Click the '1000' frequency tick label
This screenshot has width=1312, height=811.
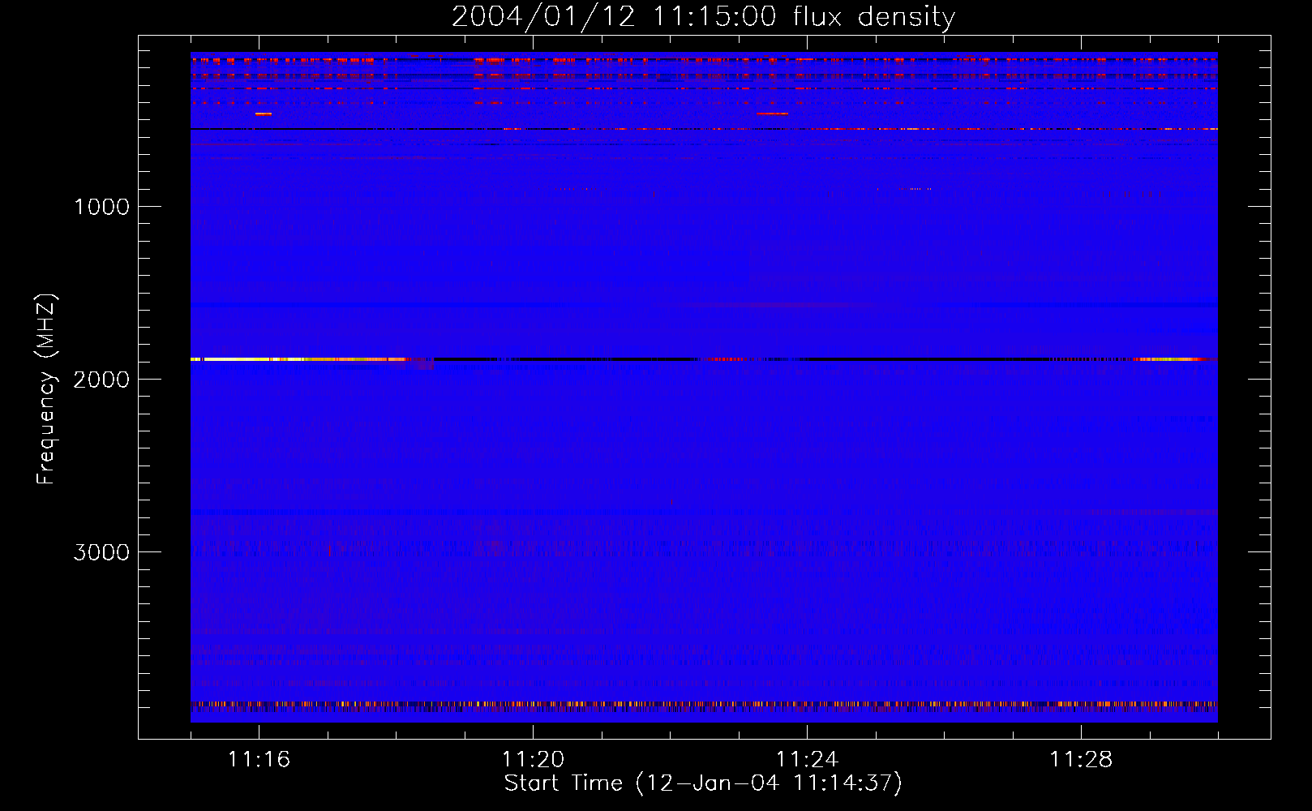(x=101, y=207)
